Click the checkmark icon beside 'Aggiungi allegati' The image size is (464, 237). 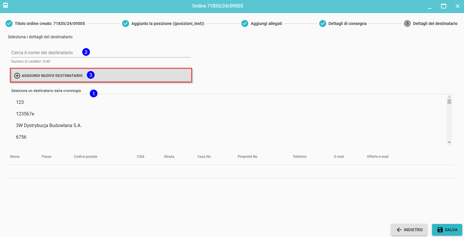(245, 23)
